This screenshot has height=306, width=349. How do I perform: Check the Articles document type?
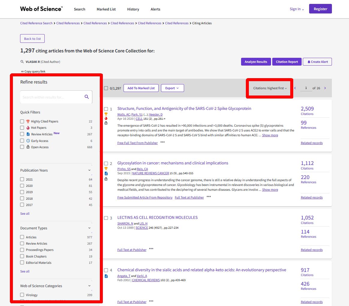pyautogui.click(x=22, y=237)
